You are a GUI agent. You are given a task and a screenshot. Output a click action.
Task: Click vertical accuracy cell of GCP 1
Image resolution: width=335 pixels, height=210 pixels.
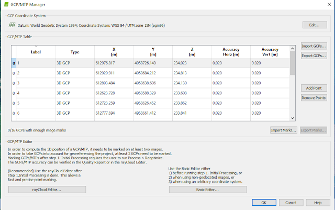pyautogui.click(x=270, y=63)
